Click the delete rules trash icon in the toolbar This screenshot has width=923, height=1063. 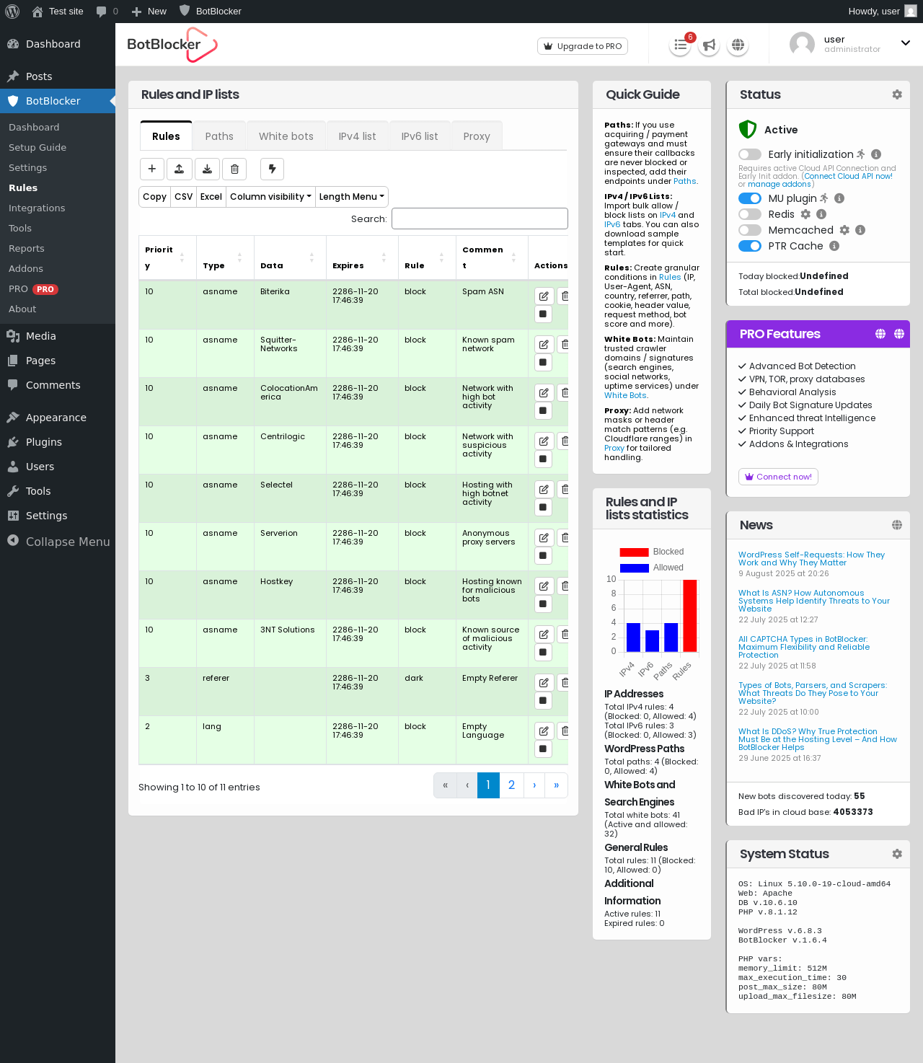click(234, 169)
